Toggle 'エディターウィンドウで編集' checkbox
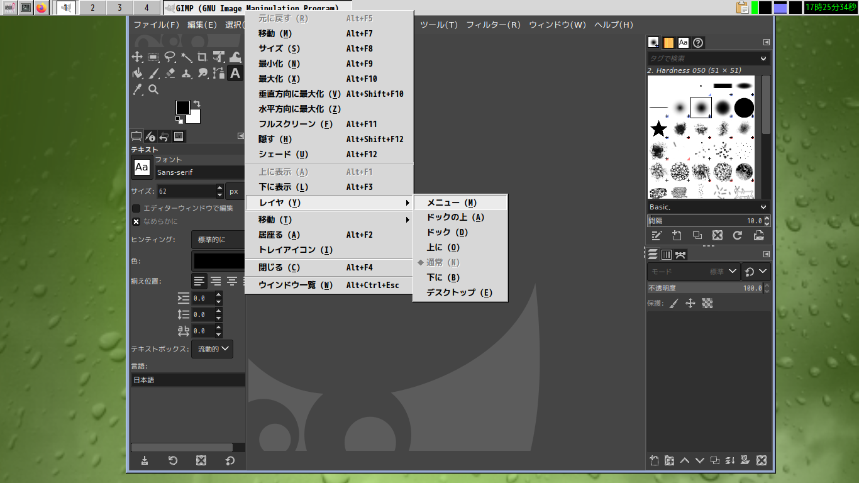Viewport: 859px width, 483px height. [x=136, y=208]
